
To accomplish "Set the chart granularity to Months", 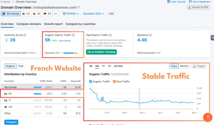I will [x=184, y=66].
